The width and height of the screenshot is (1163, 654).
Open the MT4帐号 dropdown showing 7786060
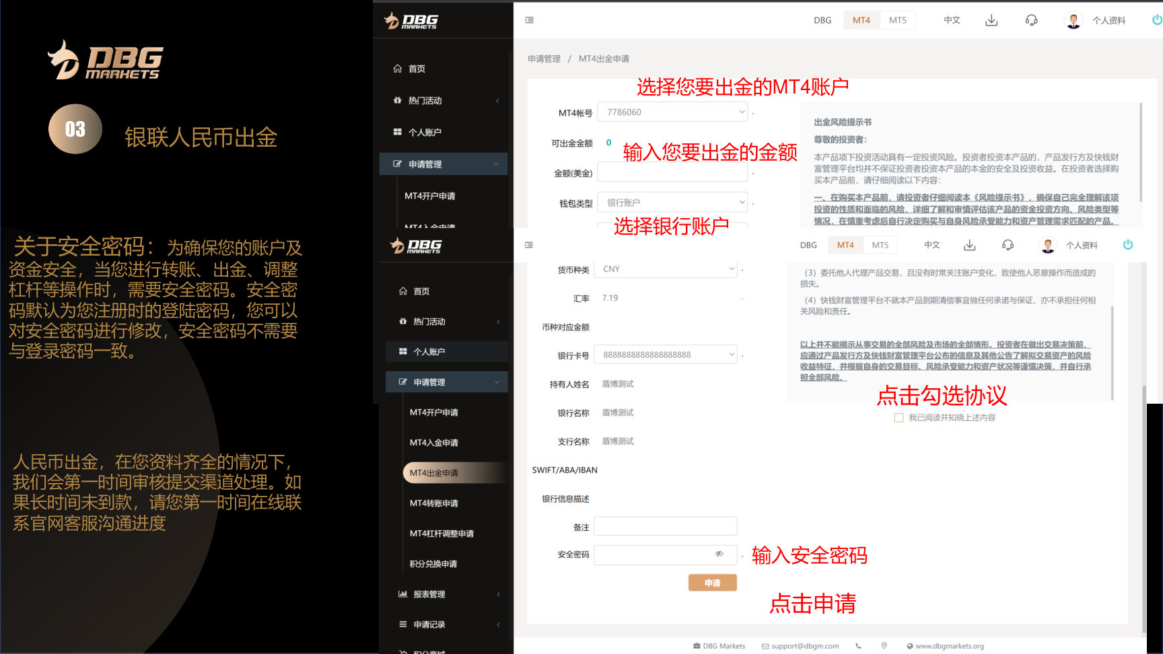point(672,112)
